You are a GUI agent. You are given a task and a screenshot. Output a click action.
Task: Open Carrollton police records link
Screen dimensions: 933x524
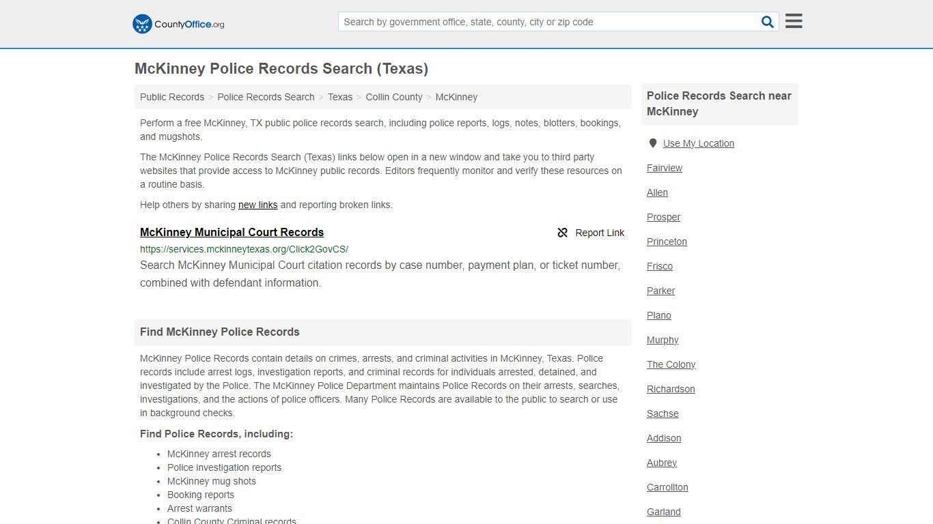tap(667, 487)
